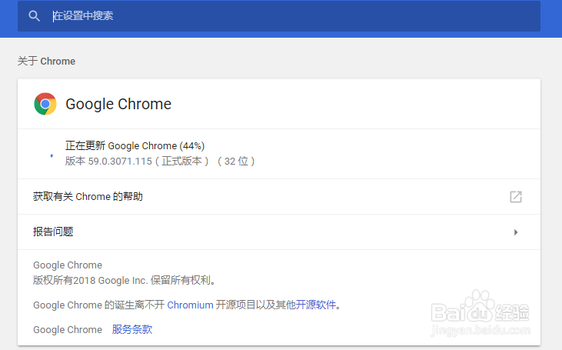Click 正在更新 Google Chrome (44%) text

pos(135,145)
